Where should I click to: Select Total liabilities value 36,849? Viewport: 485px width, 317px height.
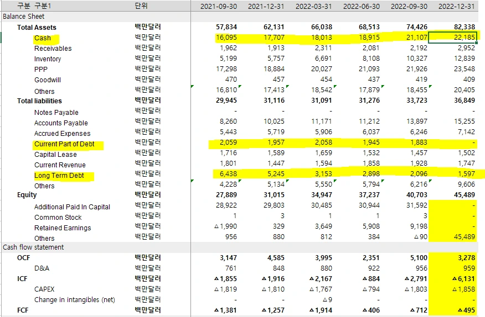(465, 101)
